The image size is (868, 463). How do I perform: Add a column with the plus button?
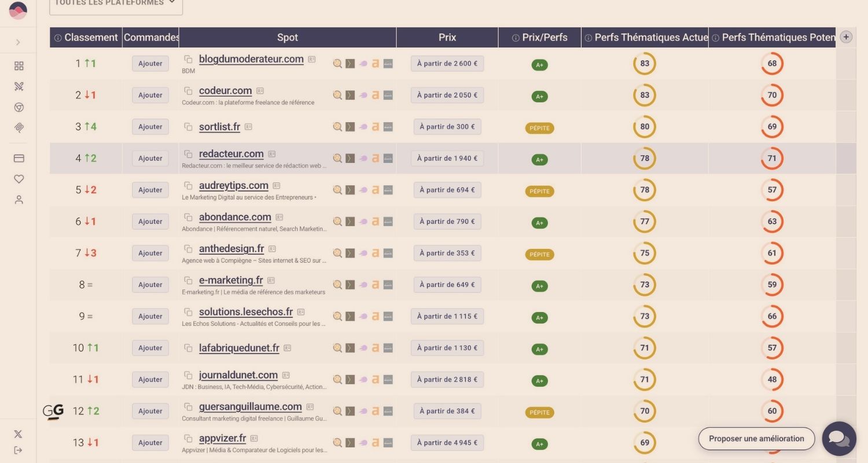coord(846,37)
